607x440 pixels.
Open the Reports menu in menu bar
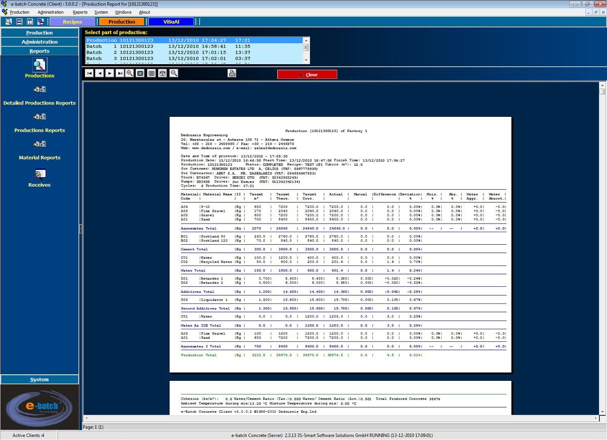[80, 12]
